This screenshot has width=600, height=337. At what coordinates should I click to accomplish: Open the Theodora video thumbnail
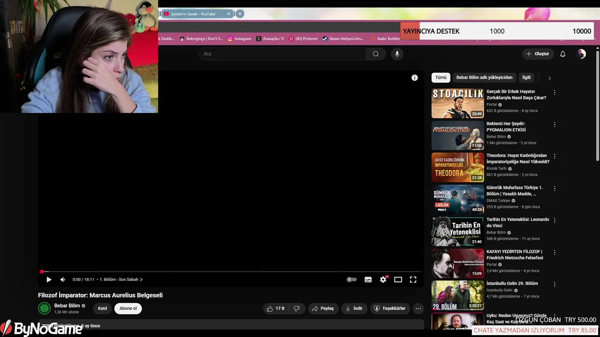pyautogui.click(x=457, y=167)
